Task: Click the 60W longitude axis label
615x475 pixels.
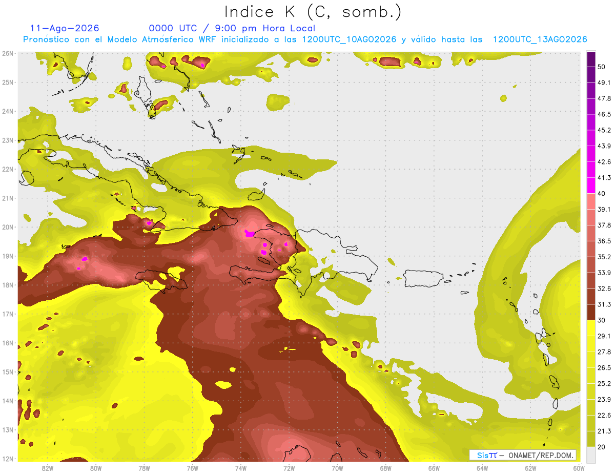Action: point(579,468)
